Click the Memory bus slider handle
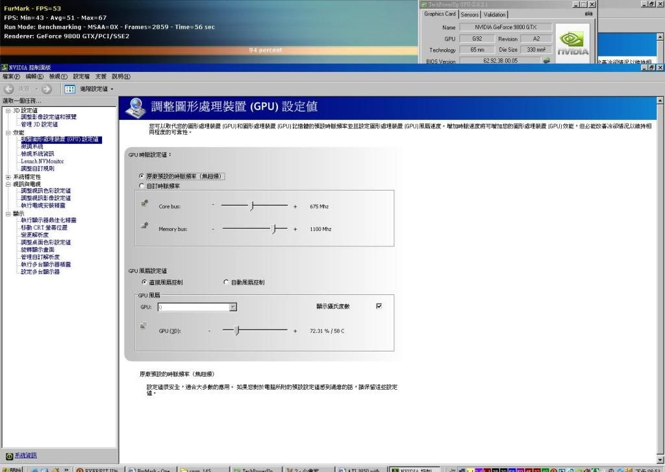 click(x=275, y=229)
